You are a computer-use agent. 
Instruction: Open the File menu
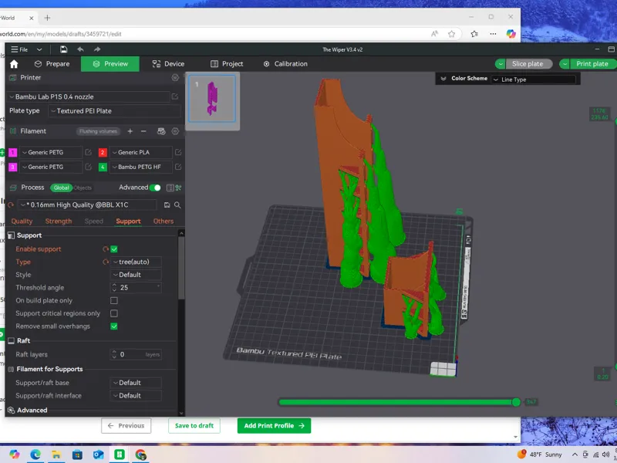coord(20,49)
